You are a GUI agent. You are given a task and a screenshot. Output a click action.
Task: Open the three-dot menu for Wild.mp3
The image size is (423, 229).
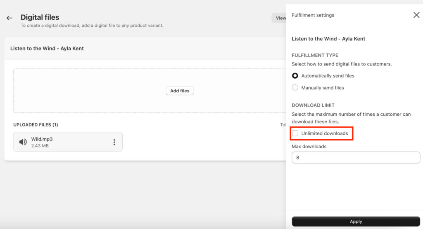point(114,142)
